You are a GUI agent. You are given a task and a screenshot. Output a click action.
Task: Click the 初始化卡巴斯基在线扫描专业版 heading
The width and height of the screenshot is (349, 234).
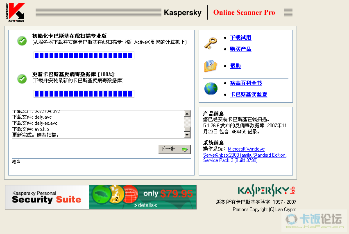coord(70,36)
